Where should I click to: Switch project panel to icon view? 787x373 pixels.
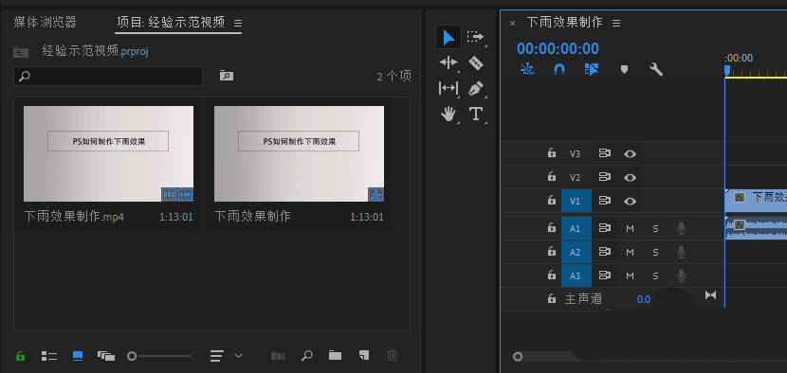(x=78, y=356)
